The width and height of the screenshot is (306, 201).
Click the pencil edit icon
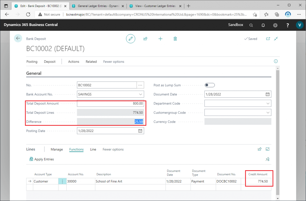tap(131, 39)
